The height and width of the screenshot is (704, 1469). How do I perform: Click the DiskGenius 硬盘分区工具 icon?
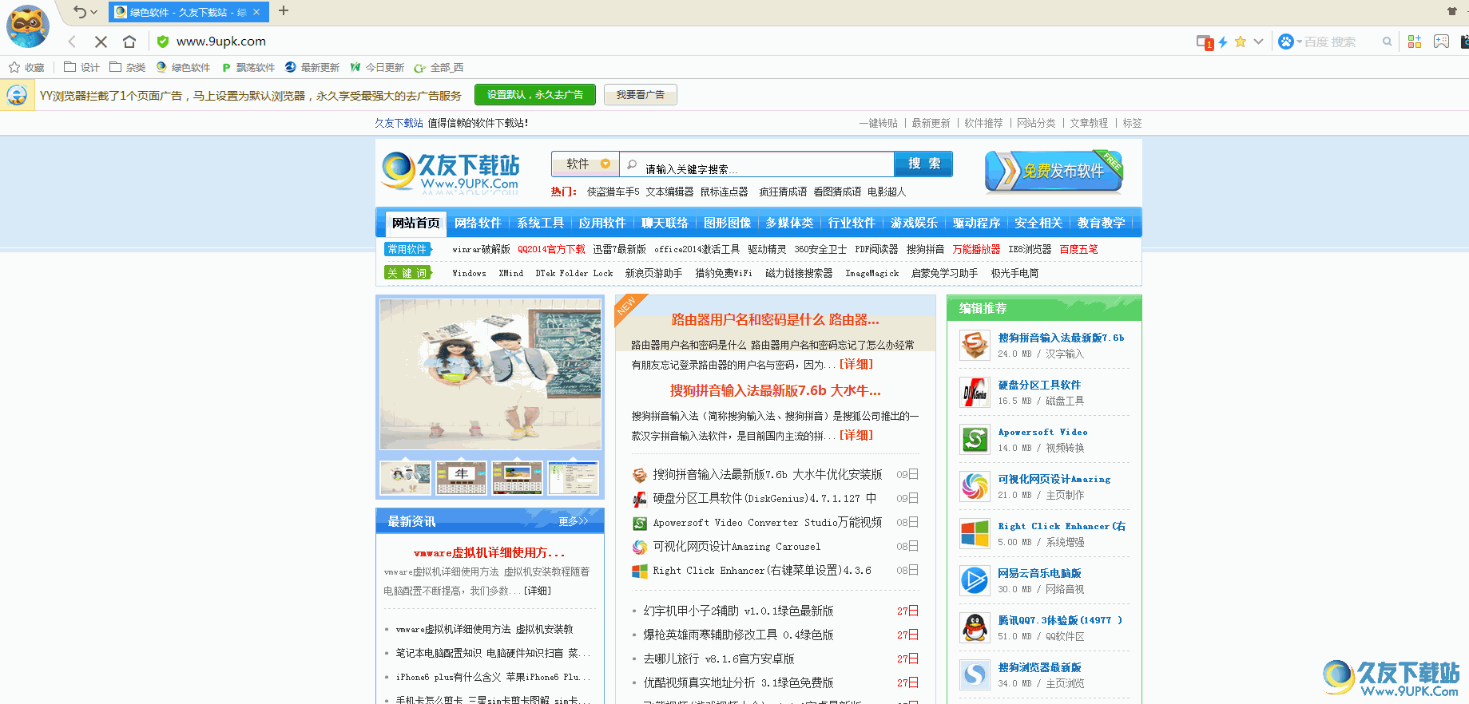[975, 392]
